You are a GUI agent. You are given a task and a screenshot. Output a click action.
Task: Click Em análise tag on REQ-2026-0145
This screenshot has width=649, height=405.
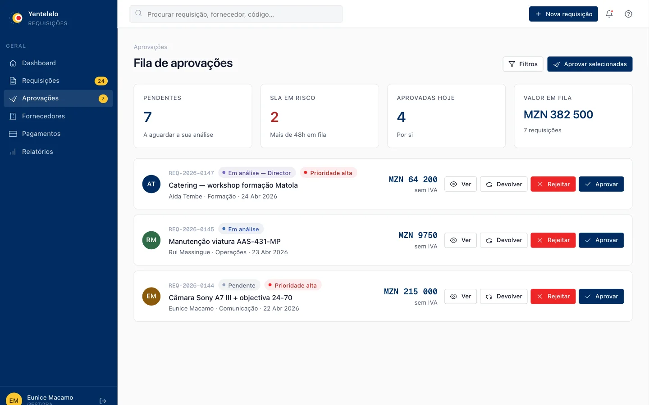[241, 229]
